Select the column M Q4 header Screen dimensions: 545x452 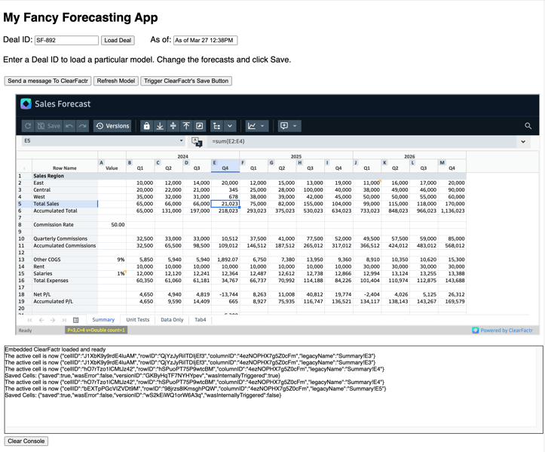pos(452,165)
